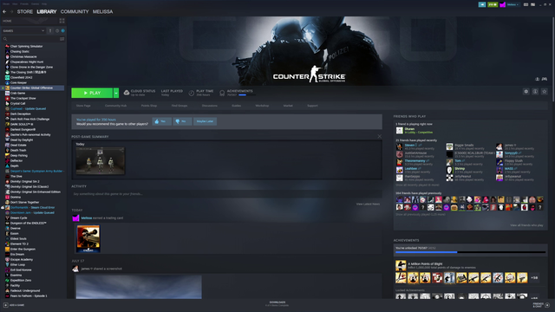This screenshot has width=555, height=312.
Task: Switch to the collections grid view icon
Action: pyautogui.click(x=62, y=21)
